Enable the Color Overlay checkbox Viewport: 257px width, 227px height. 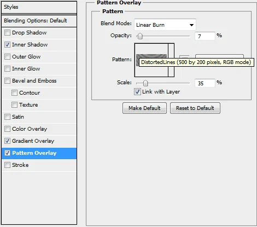coord(7,129)
